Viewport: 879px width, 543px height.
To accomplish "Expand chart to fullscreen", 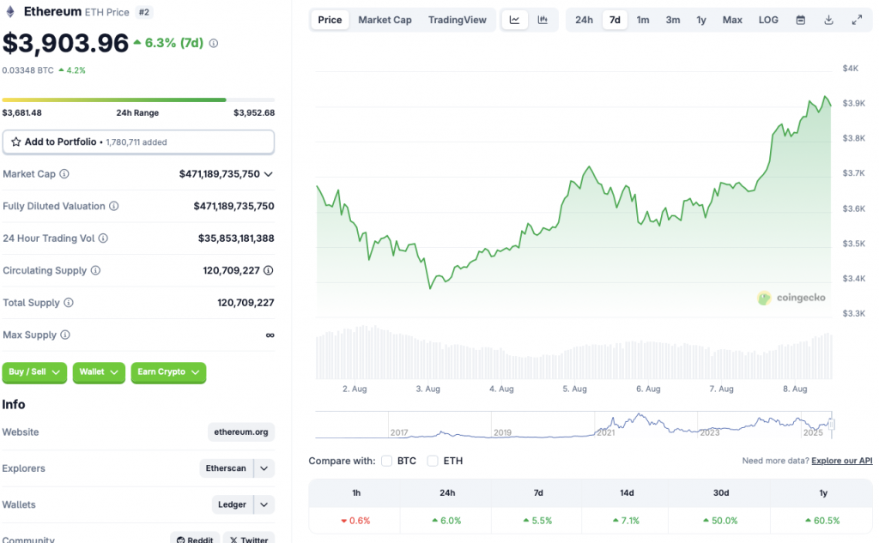I will click(x=857, y=20).
